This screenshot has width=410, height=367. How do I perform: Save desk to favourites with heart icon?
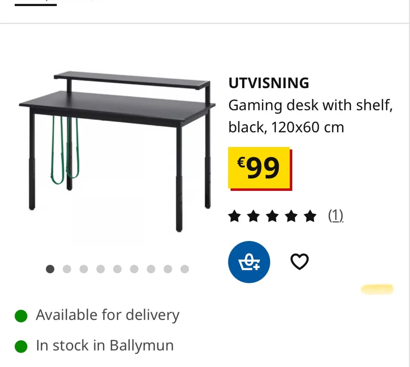coord(299,262)
